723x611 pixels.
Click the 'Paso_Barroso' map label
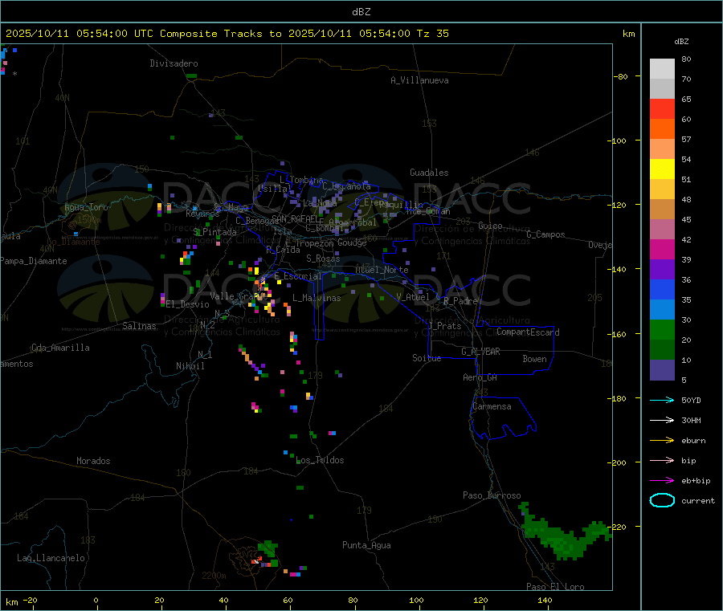tap(492, 495)
